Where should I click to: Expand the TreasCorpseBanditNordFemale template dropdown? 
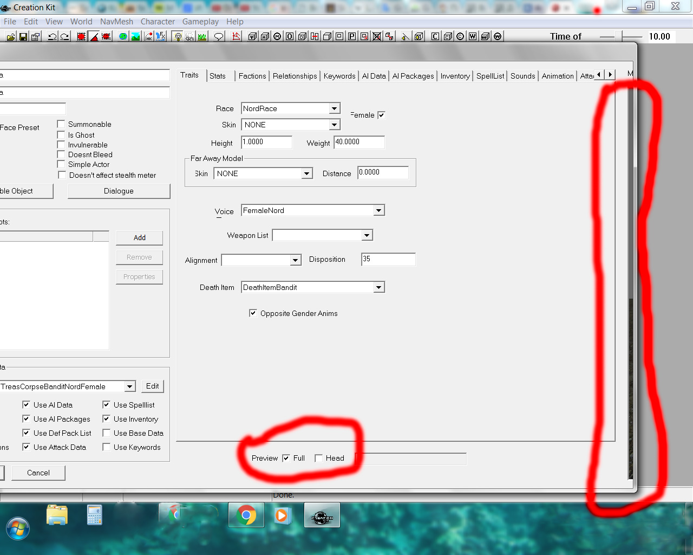click(130, 386)
